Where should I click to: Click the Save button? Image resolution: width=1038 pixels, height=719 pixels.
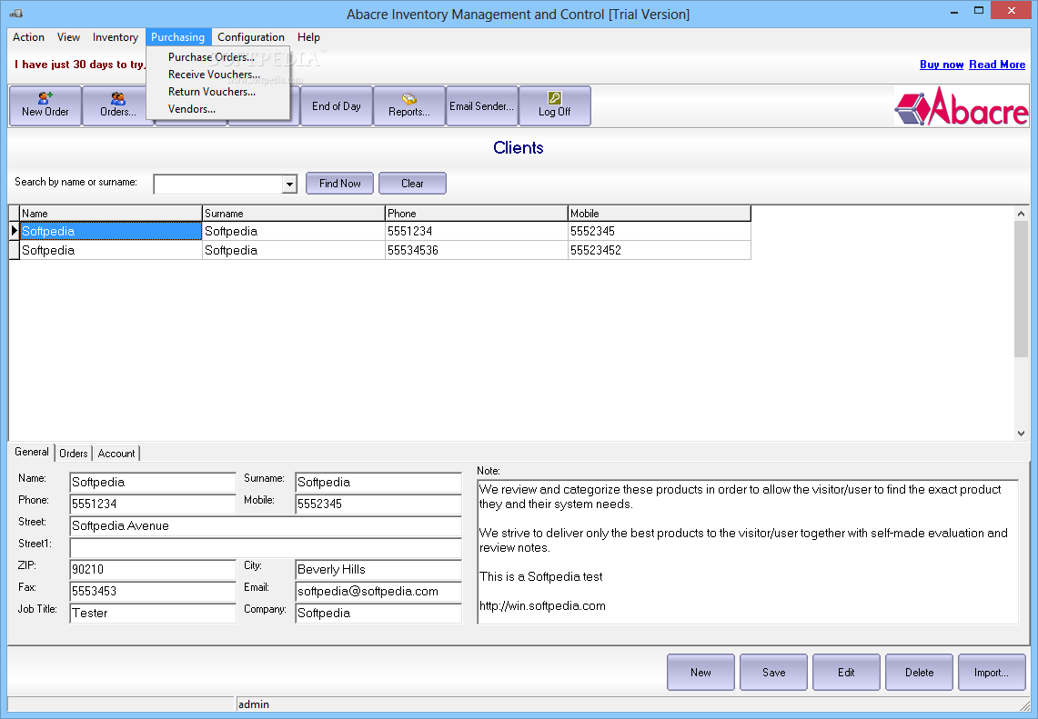(773, 672)
